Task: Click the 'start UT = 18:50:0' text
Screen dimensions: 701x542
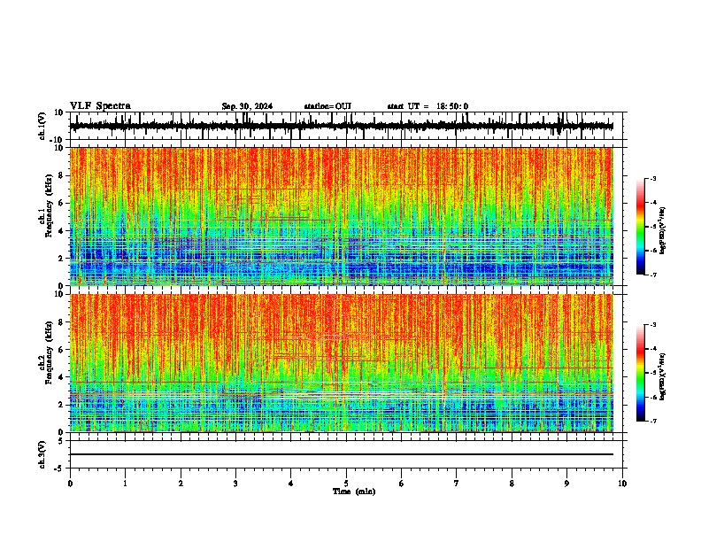Action: pos(428,106)
